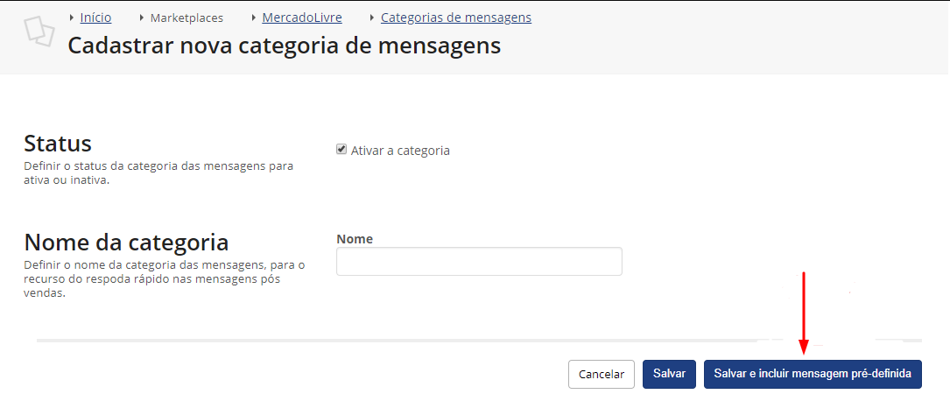Click the 'Cadastrar nova categoria de mensagens' title
This screenshot has width=950, height=408.
tap(285, 46)
